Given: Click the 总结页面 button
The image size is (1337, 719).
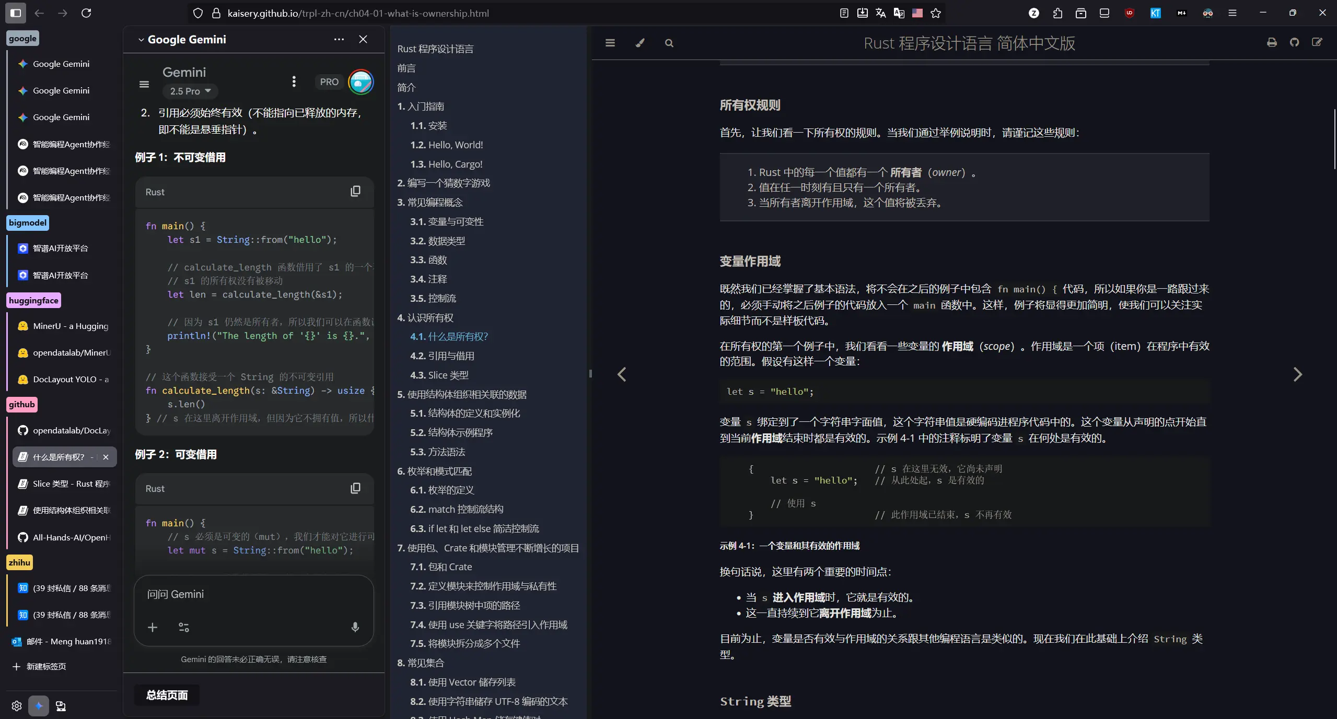Looking at the screenshot, I should pyautogui.click(x=166, y=695).
